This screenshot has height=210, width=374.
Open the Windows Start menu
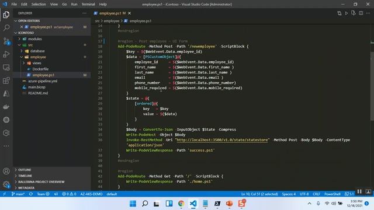pos(133,204)
